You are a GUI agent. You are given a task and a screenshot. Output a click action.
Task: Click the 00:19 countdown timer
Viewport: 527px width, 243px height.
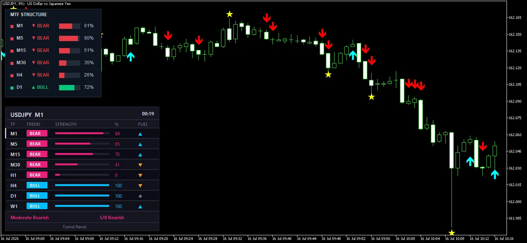pyautogui.click(x=148, y=114)
